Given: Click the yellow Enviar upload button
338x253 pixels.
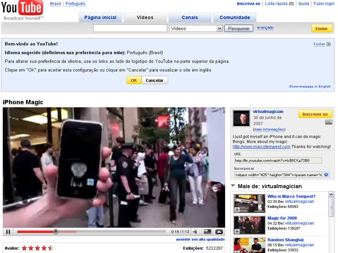Looking at the screenshot, I should (322, 28).
